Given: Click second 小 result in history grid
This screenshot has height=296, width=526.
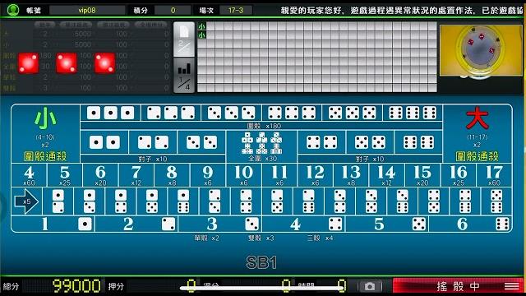Looking at the screenshot, I should coord(201,35).
